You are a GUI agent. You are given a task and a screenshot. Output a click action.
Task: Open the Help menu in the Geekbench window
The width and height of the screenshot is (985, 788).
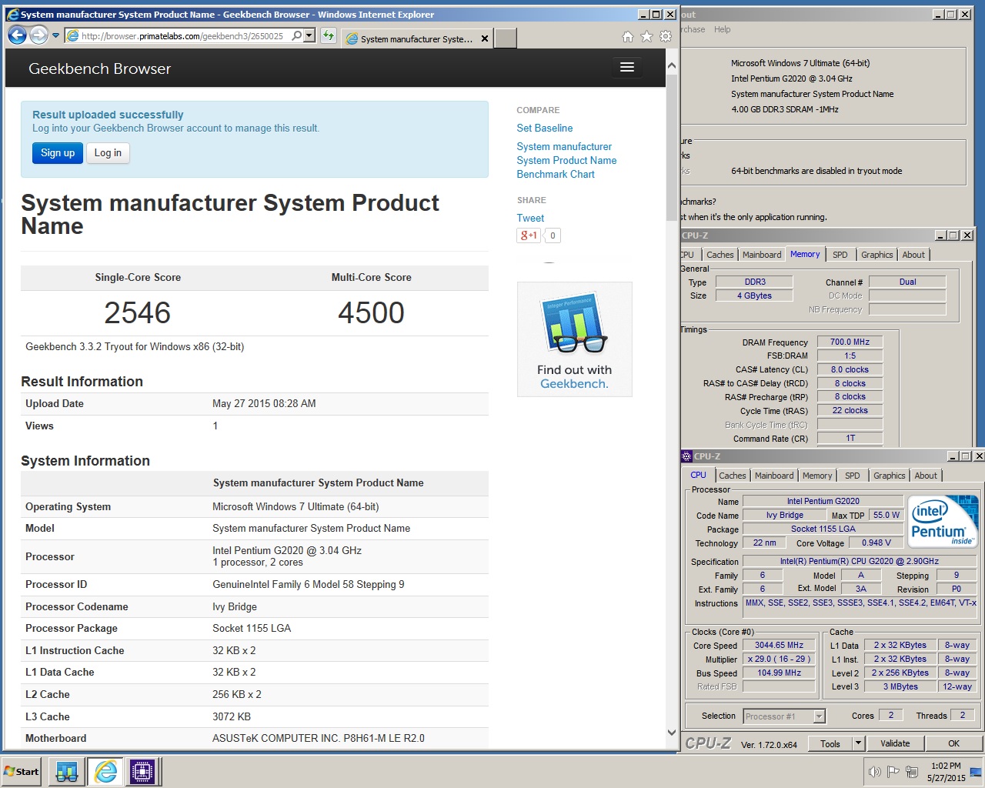[x=722, y=29]
